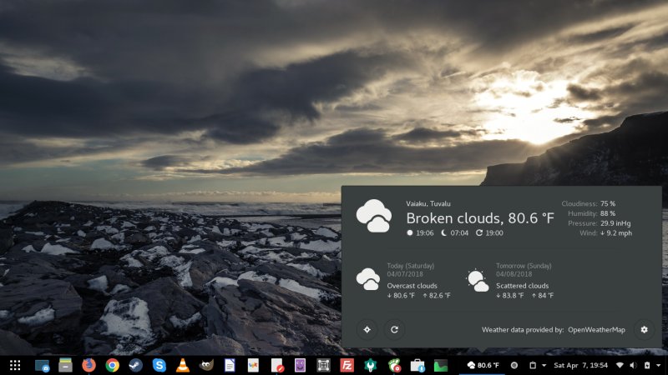Open the software store bag icon
The height and width of the screenshot is (375, 668).
tap(418, 365)
